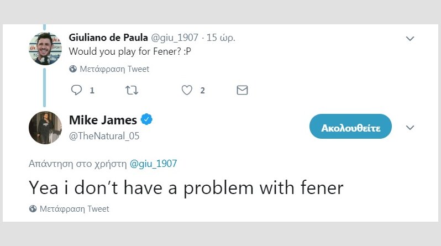Click the reply speech bubble icon
Screen dimensions: 441x246
point(77,90)
